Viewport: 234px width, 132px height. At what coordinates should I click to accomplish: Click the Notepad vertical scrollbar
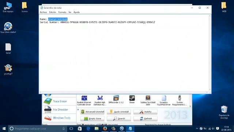pyautogui.click(x=210, y=53)
